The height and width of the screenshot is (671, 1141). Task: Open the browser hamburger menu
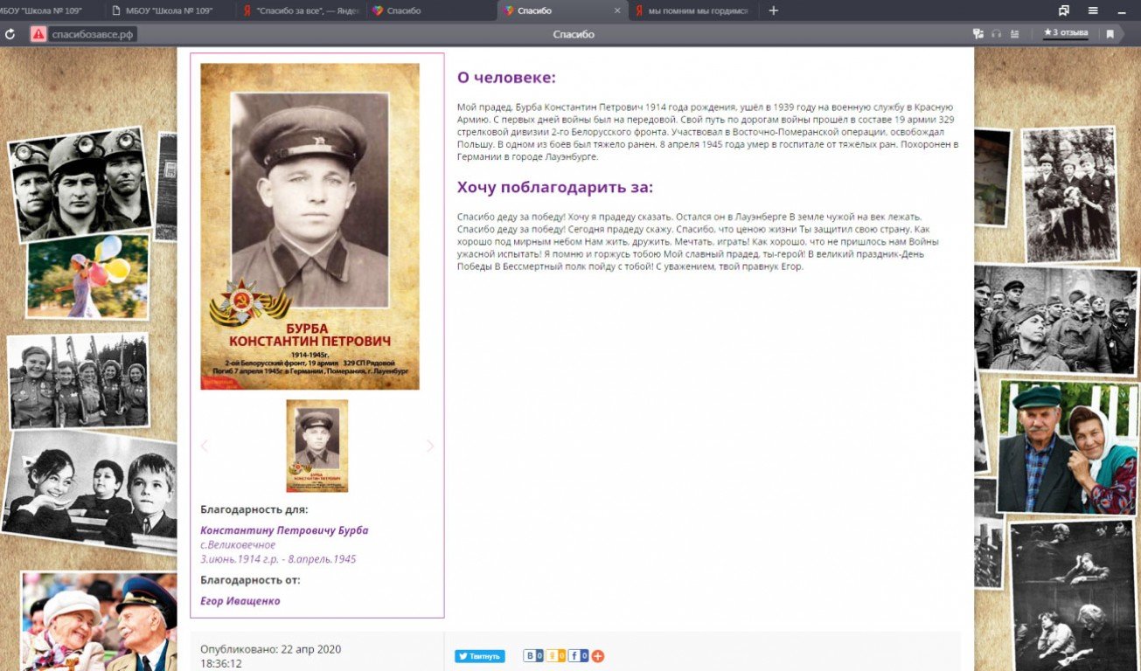[1093, 10]
